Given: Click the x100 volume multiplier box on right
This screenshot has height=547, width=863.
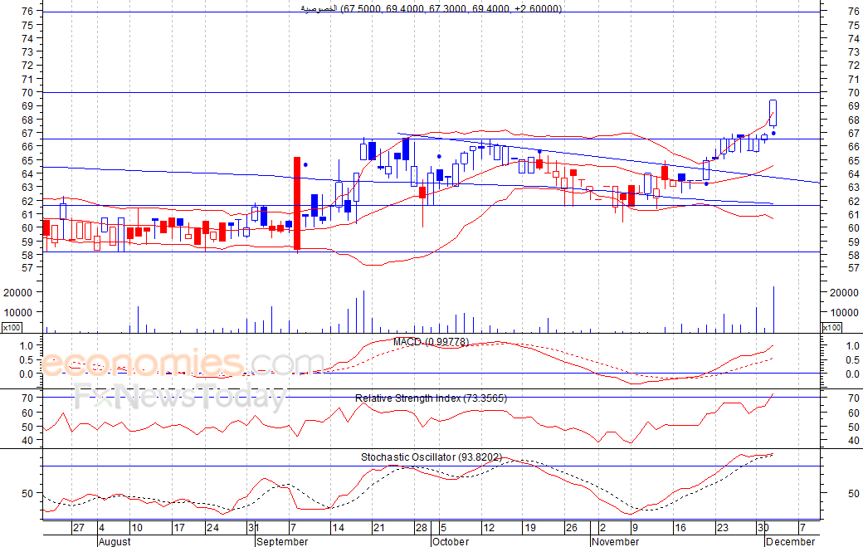Looking at the screenshot, I should coord(831,327).
